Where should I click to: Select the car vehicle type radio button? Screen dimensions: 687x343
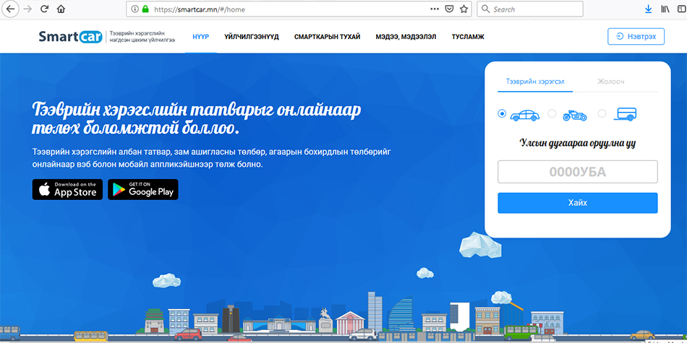[502, 114]
